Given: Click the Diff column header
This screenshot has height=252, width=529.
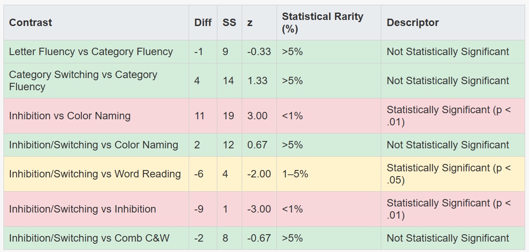Looking at the screenshot, I should click(203, 23).
